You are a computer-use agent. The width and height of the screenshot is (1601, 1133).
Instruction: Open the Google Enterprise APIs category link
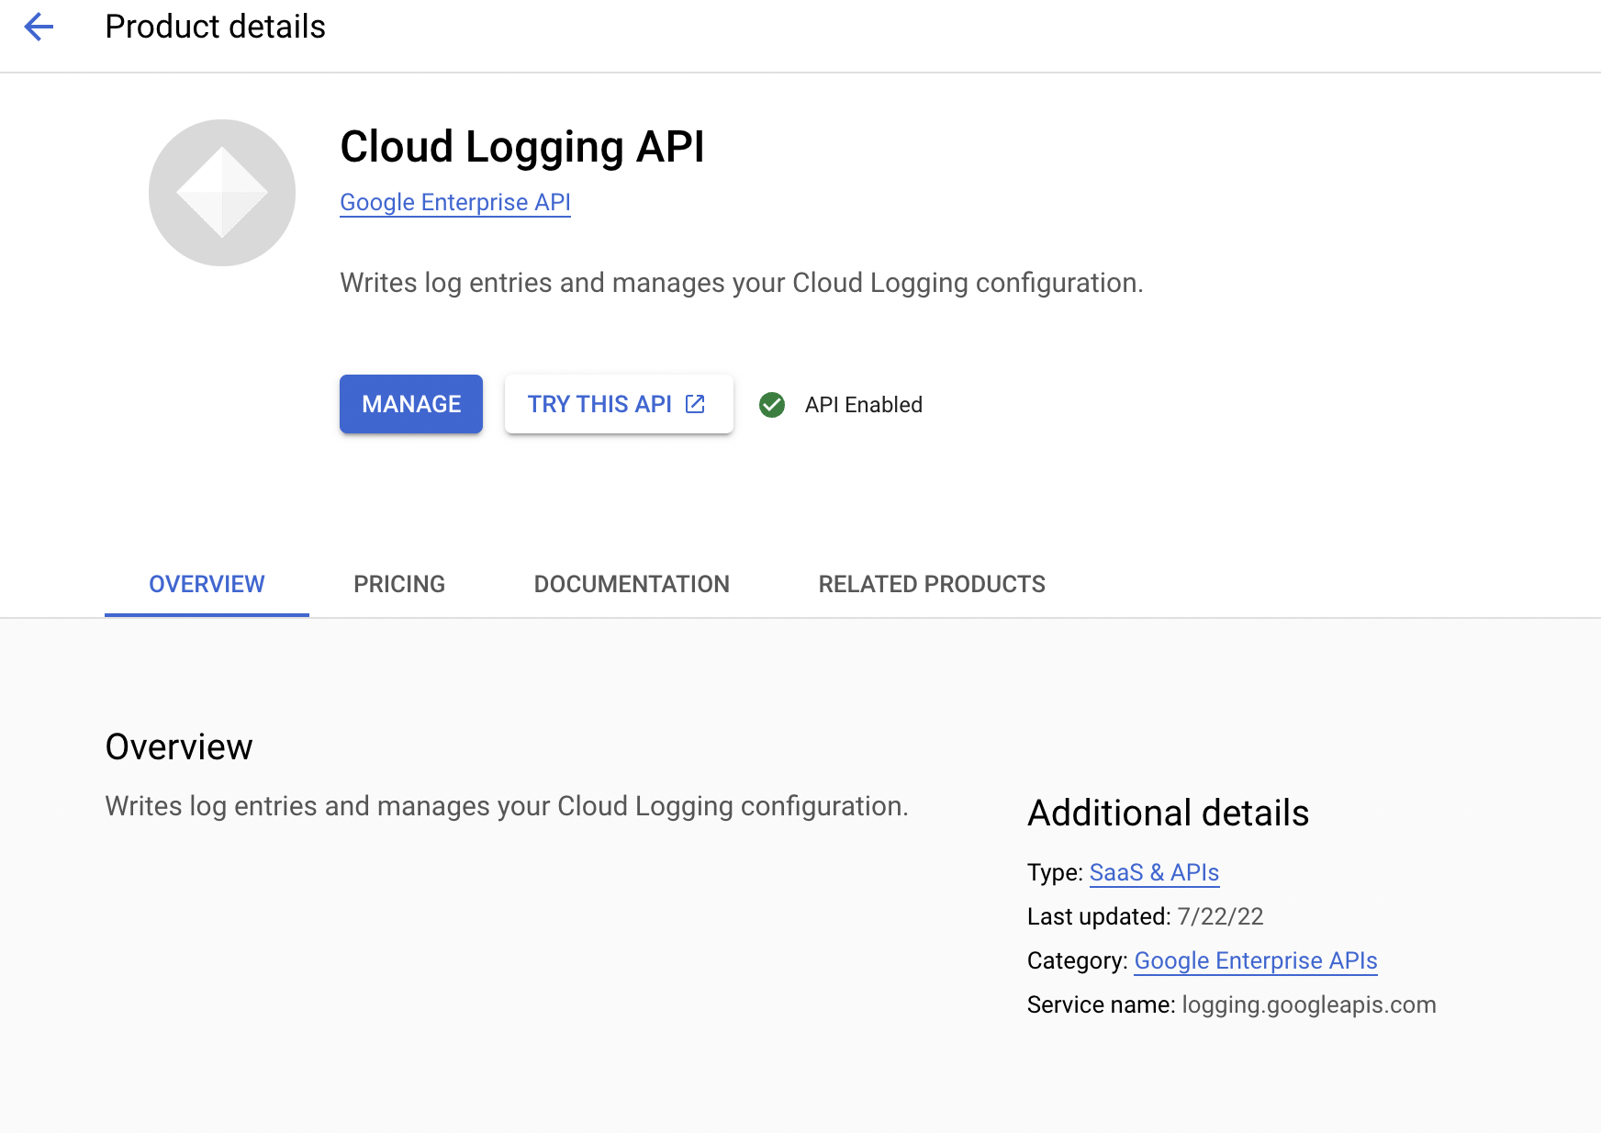[1256, 960]
